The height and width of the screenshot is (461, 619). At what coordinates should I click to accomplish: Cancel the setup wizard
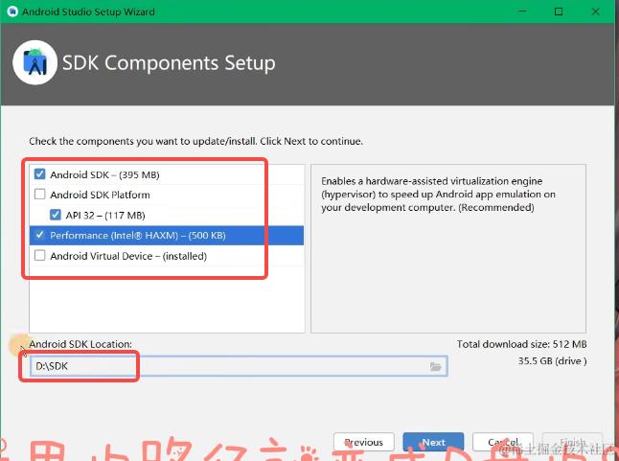pyautogui.click(x=503, y=443)
